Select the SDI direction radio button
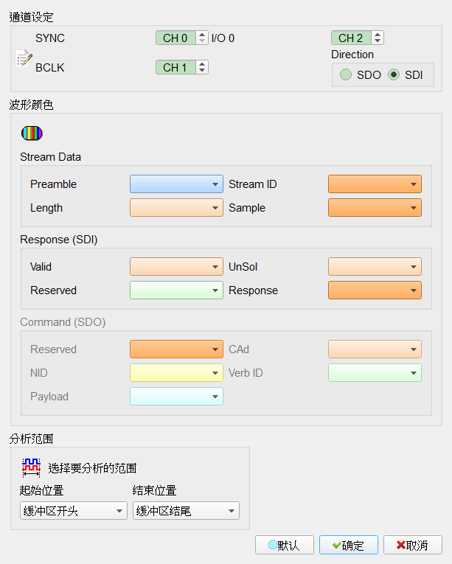The image size is (452, 564). pyautogui.click(x=394, y=74)
